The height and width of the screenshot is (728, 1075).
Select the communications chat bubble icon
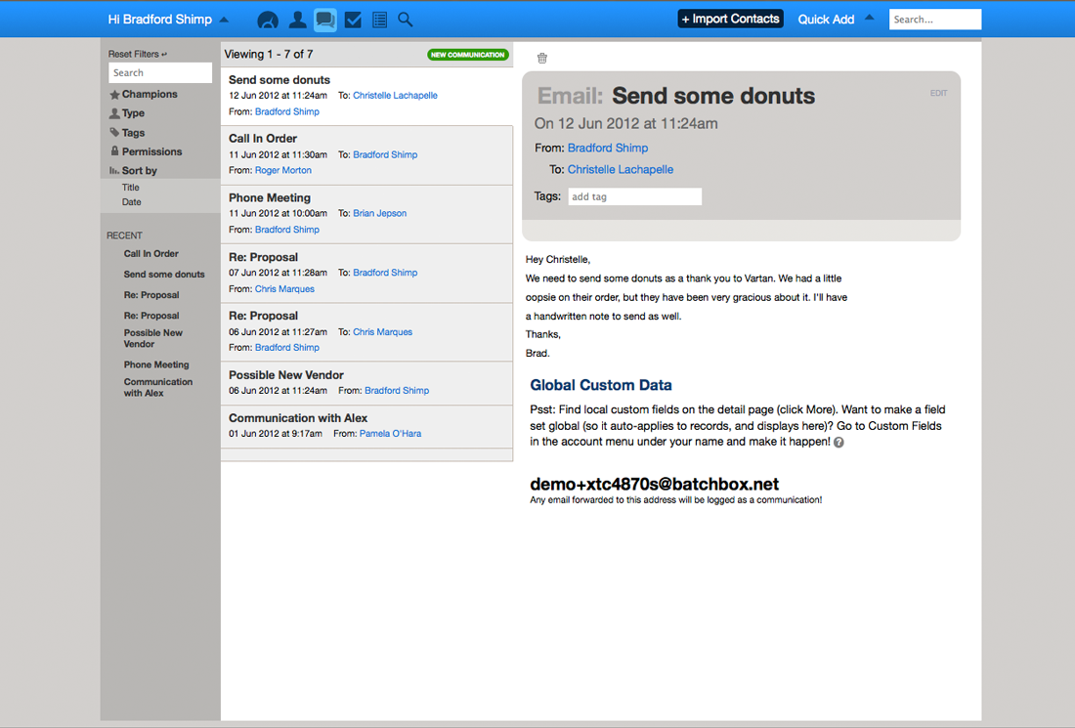coord(325,20)
